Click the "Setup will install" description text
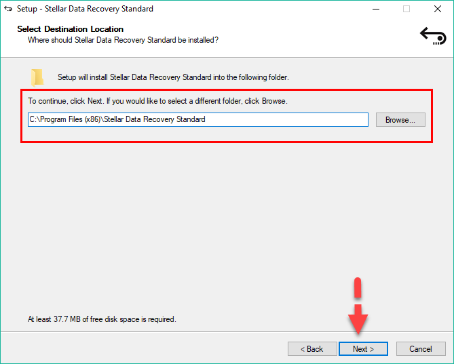This screenshot has width=454, height=364. tap(173, 77)
